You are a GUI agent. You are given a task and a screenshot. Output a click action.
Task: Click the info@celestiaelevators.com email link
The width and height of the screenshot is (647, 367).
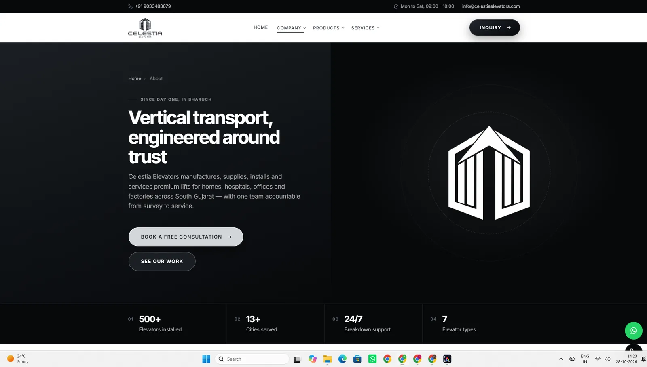(491, 6)
